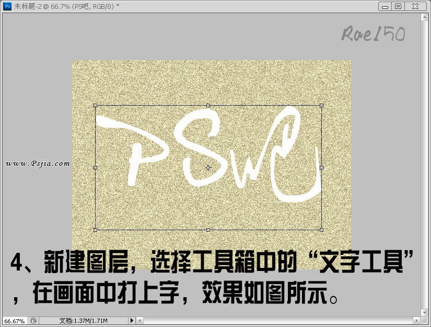Click the right-middle transform handle
Image resolution: width=431 pixels, height=327 pixels.
[x=321, y=167]
